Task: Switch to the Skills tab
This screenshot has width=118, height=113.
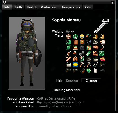Action: click(x=18, y=7)
